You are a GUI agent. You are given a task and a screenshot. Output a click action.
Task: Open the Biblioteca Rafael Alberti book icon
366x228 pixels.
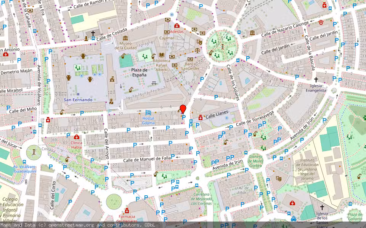pos(162,55)
